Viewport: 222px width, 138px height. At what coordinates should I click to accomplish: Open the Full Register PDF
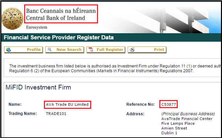[106, 50]
